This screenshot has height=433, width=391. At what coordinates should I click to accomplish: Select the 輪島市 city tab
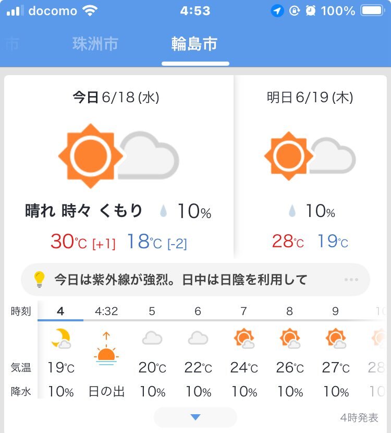[x=194, y=44]
